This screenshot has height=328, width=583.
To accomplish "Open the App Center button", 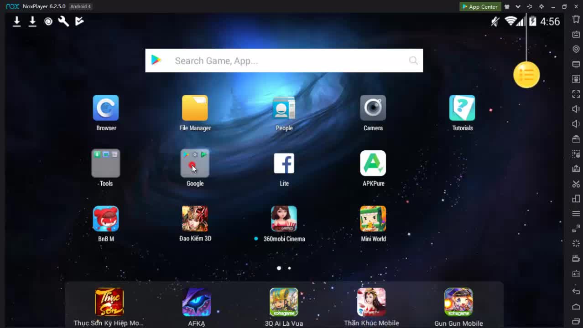I will point(480,6).
